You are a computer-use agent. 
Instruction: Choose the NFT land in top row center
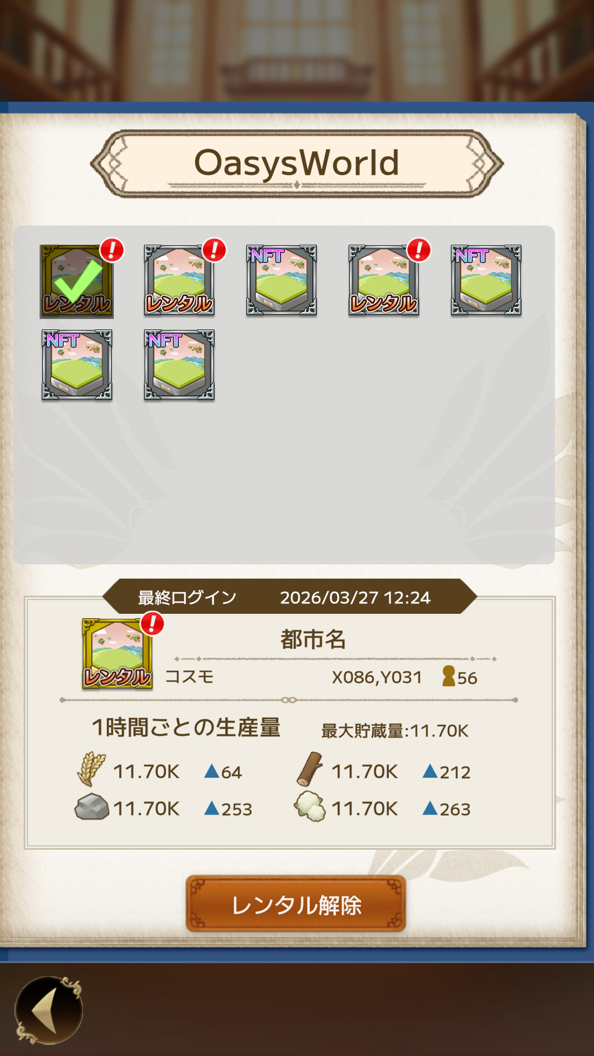pos(281,280)
